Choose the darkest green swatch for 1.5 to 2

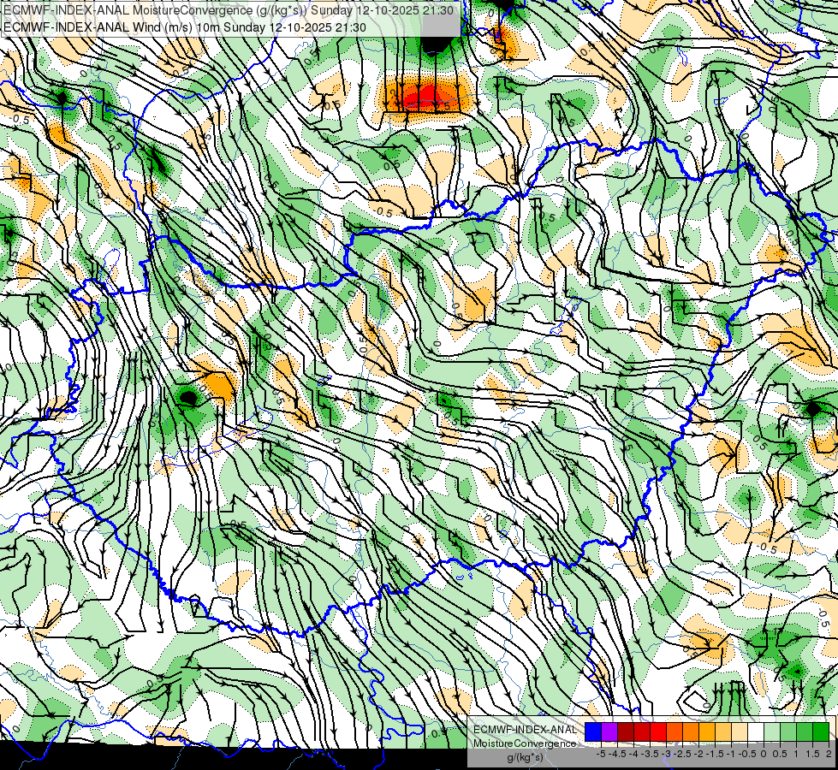(821, 731)
